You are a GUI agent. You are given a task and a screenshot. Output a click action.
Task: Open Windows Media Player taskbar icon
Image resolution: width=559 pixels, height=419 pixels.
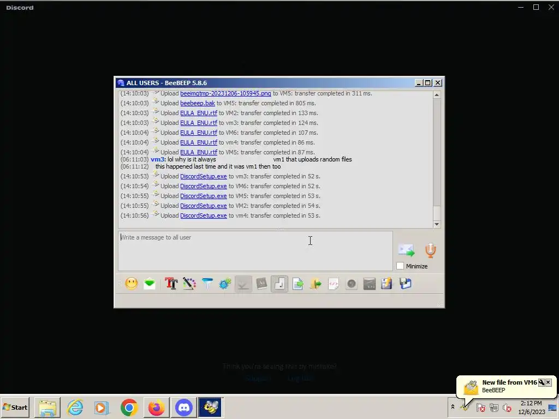click(102, 407)
